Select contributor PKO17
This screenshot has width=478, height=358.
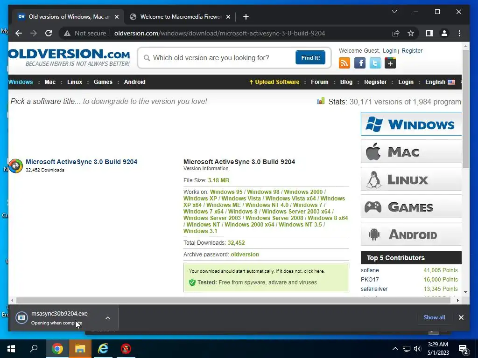pos(370,280)
